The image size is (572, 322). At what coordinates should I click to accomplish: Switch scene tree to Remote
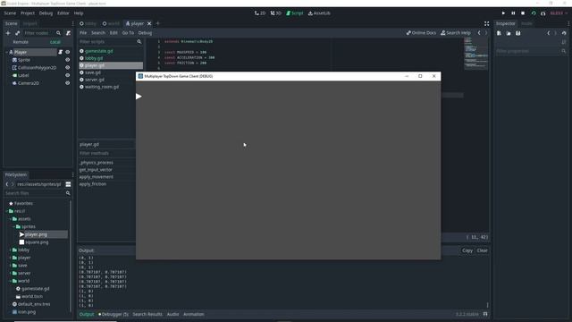click(21, 42)
